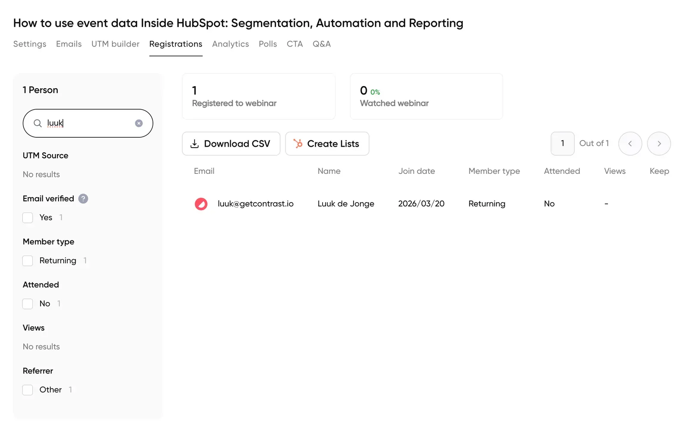The image size is (689, 426).
Task: Clear the search field with the x icon
Action: pyautogui.click(x=139, y=123)
